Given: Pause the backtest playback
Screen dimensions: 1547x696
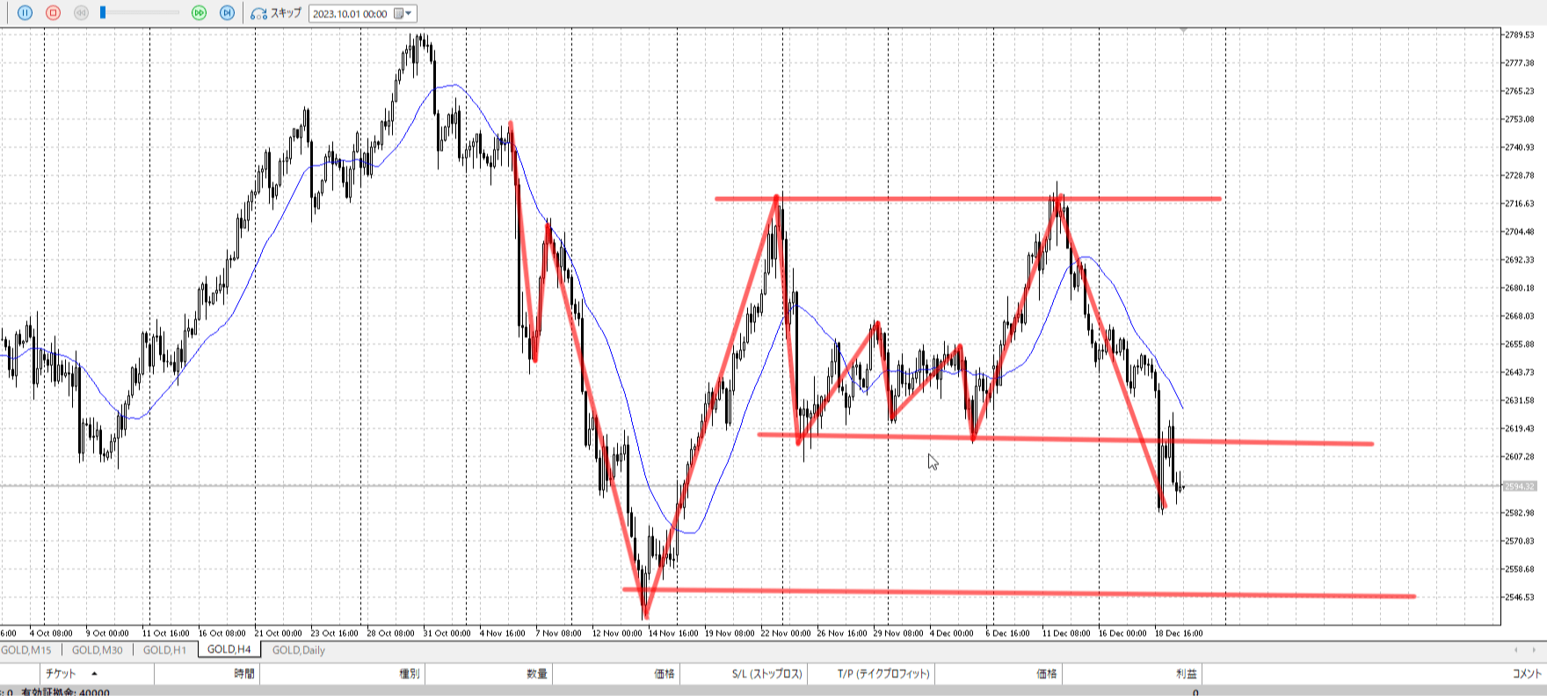Looking at the screenshot, I should coord(25,13).
